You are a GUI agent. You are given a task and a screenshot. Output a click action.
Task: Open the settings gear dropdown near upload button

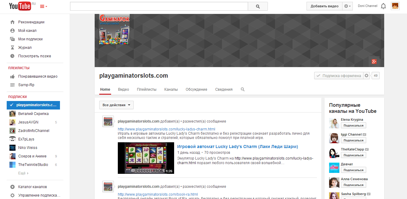click(x=347, y=6)
